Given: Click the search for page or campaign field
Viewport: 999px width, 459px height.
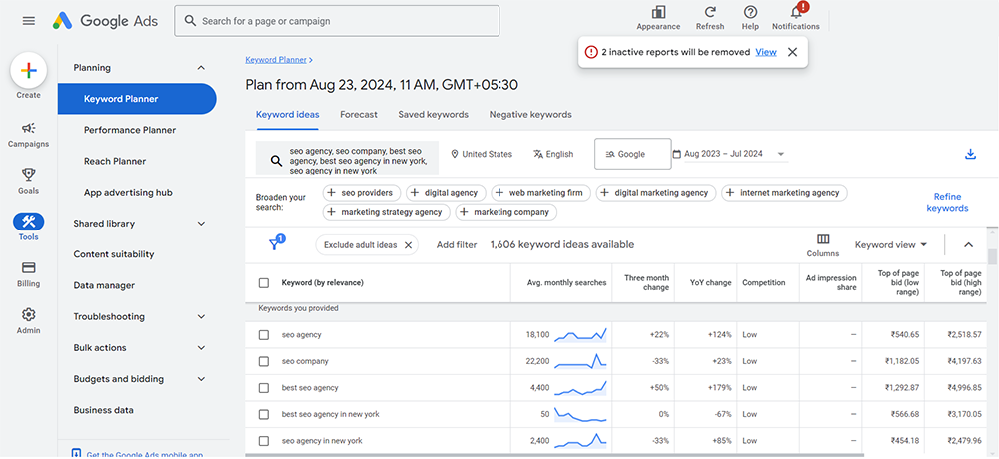Looking at the screenshot, I should tap(337, 21).
